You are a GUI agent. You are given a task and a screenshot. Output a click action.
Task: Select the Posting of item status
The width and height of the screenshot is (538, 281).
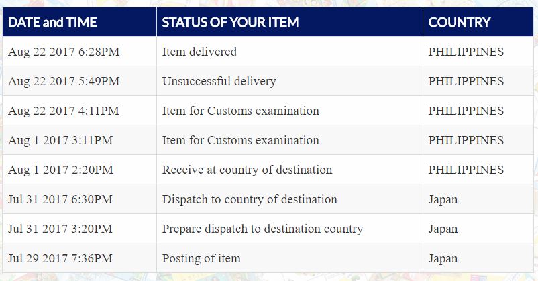201,258
